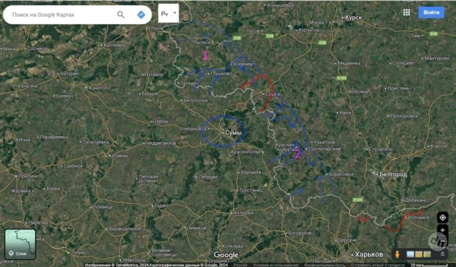Open directions with the blue route icon
456x267 pixels.
point(141,14)
